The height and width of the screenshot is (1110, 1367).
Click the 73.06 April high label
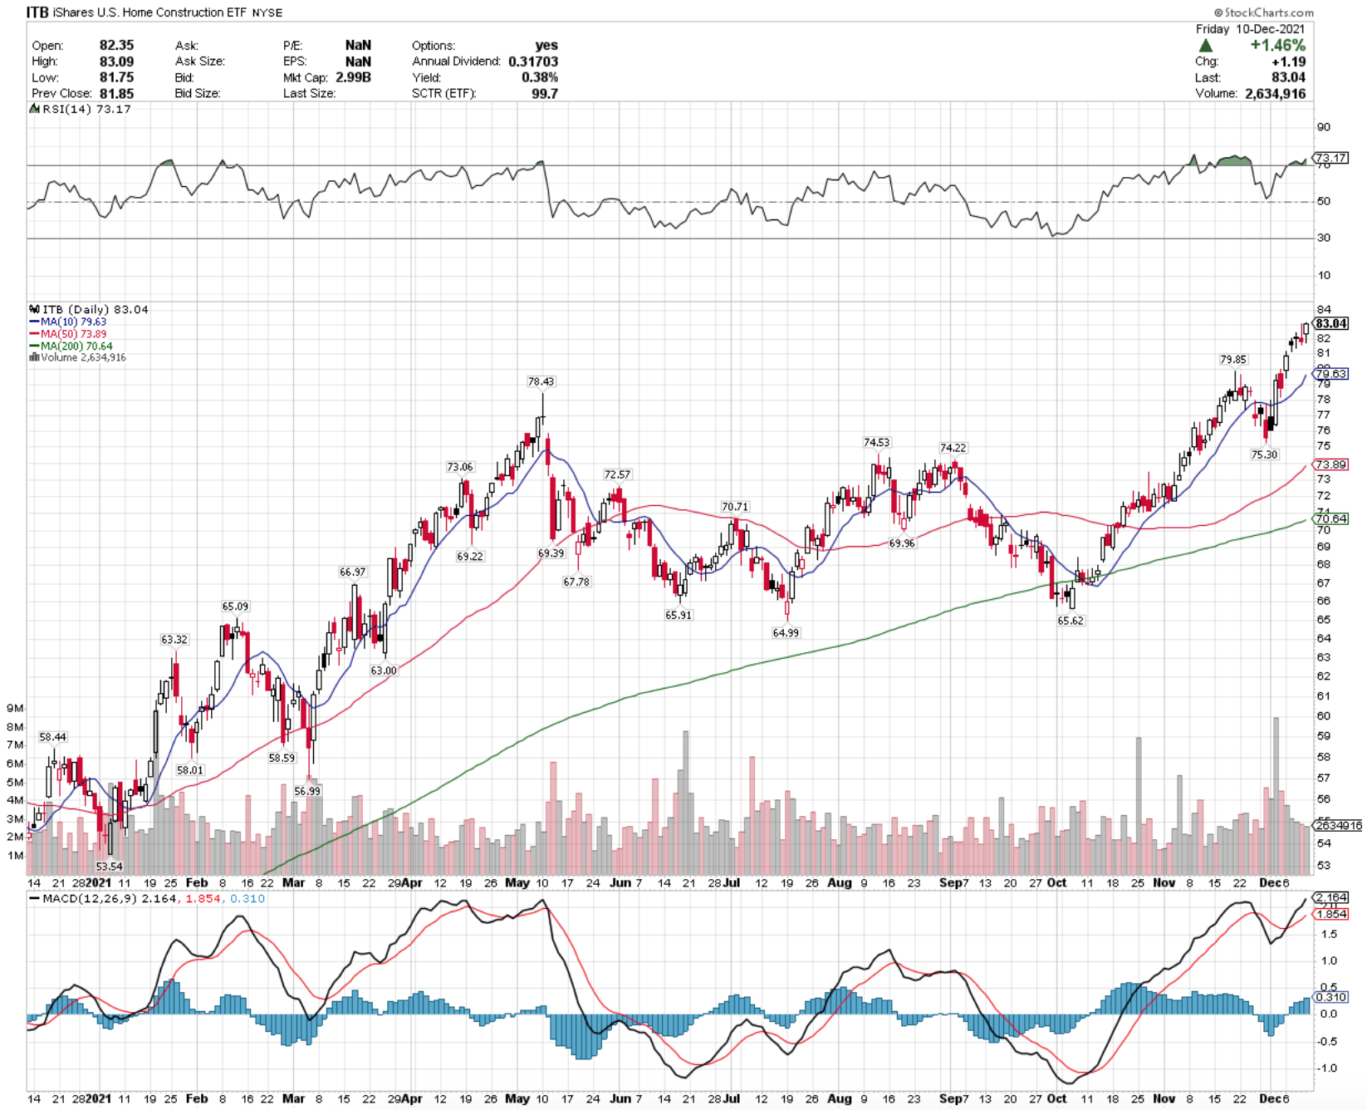(x=460, y=467)
